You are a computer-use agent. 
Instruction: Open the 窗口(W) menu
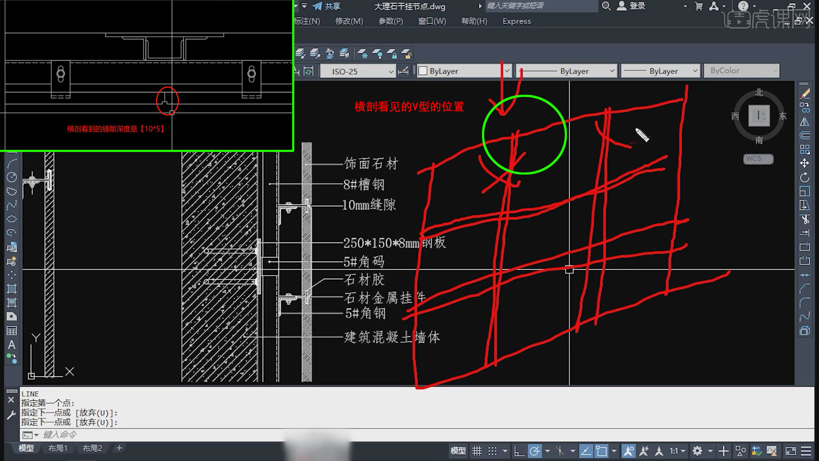tap(432, 21)
